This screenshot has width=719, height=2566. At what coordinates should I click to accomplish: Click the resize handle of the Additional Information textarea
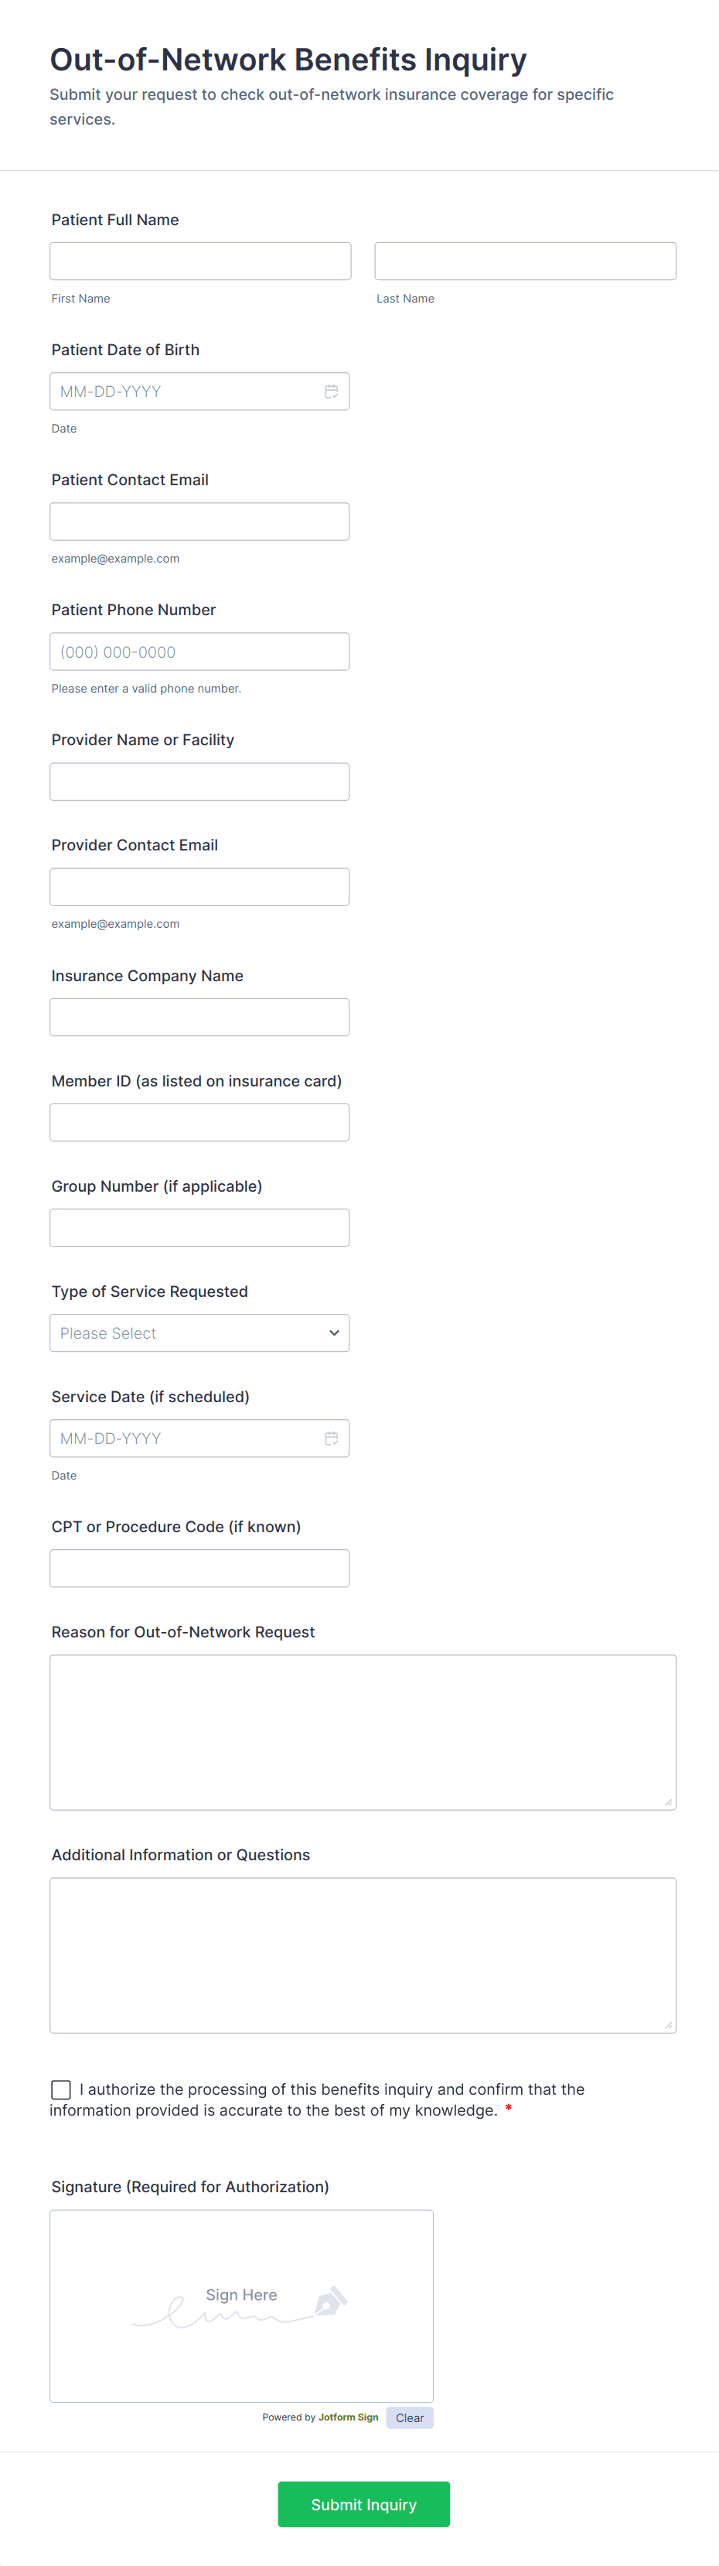[x=668, y=2025]
